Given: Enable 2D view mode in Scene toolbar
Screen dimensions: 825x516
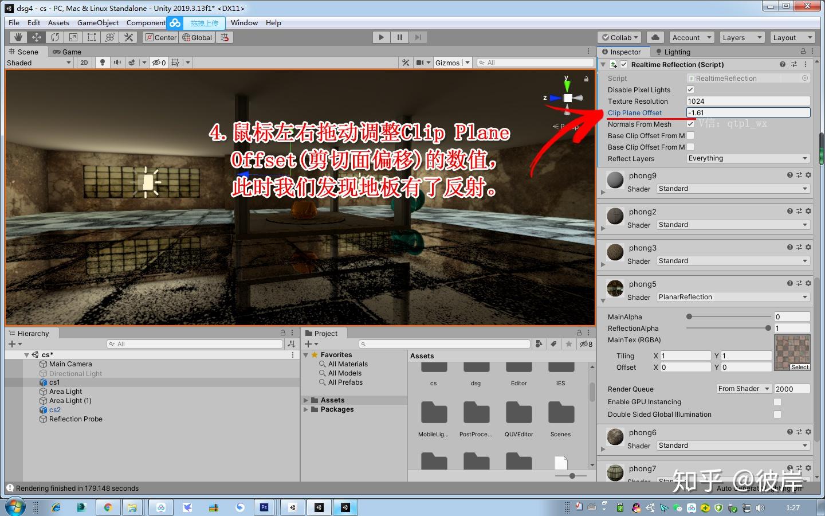Looking at the screenshot, I should [x=84, y=62].
